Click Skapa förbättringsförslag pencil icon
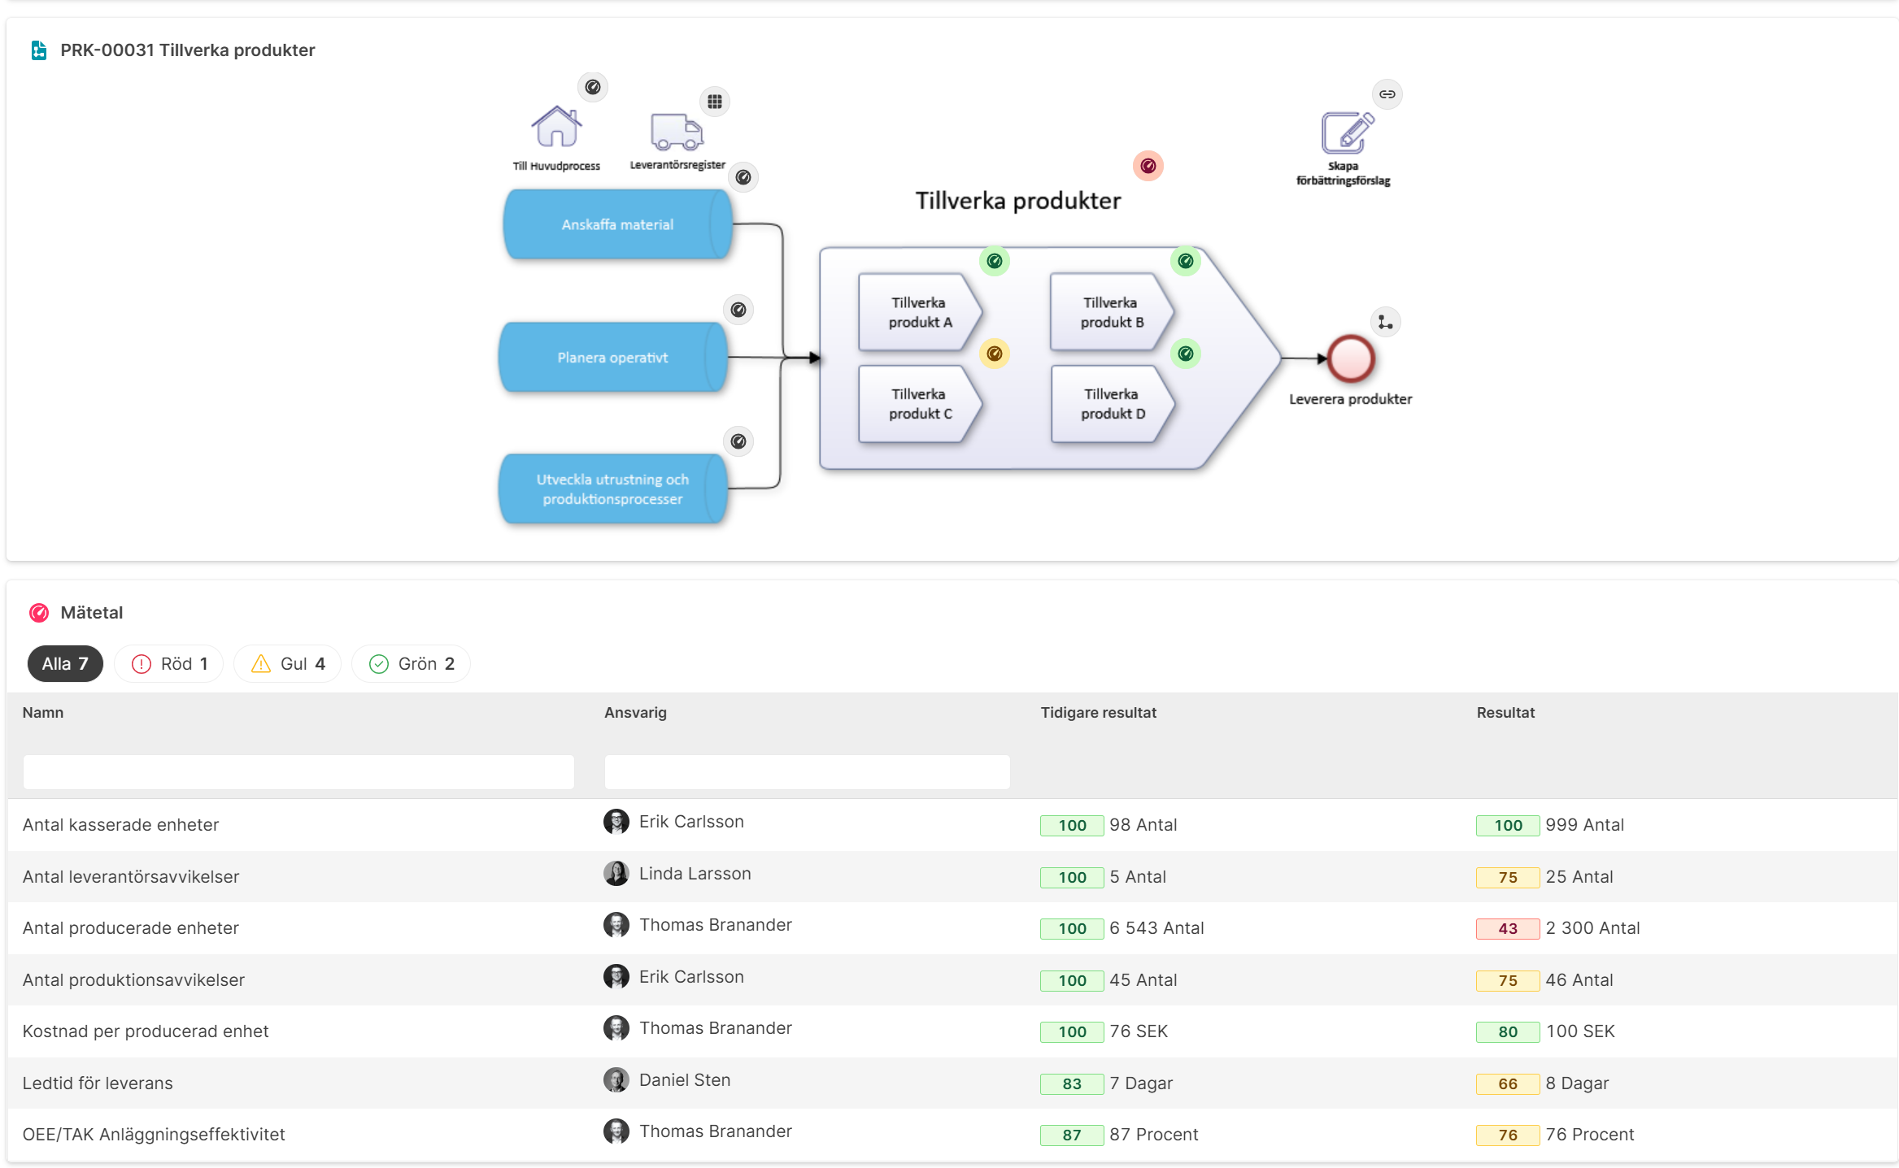 tap(1347, 132)
